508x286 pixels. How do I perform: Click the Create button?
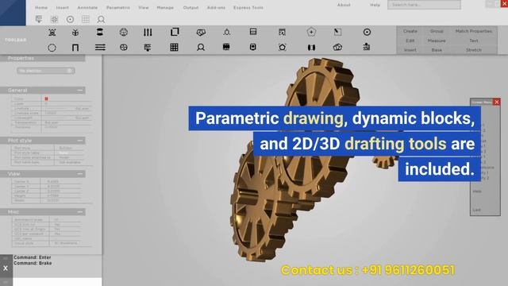click(410, 31)
